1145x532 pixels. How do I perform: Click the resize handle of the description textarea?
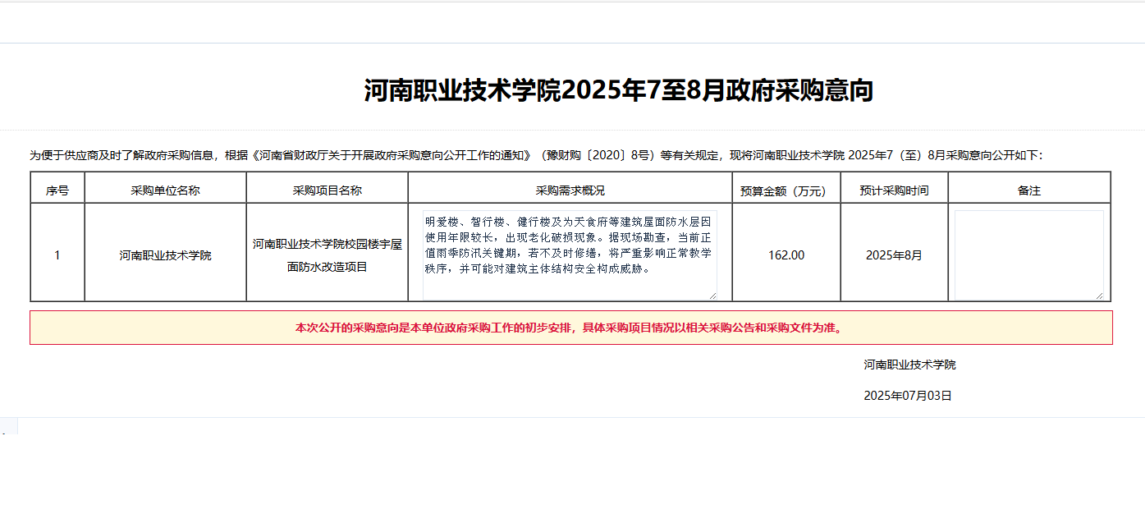(712, 295)
